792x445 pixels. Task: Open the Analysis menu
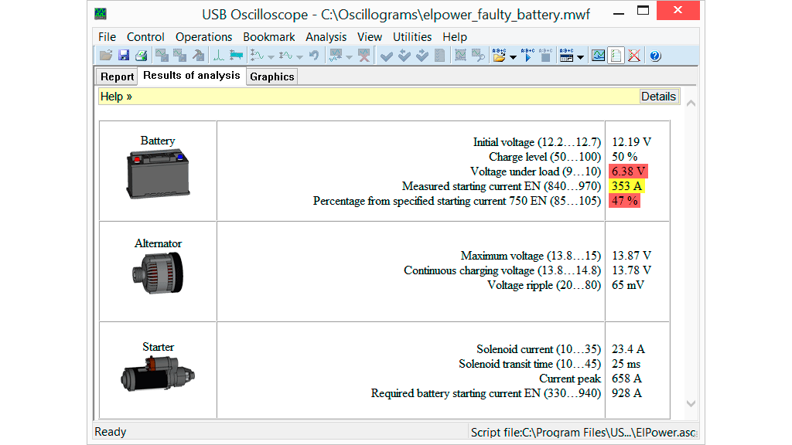pyautogui.click(x=326, y=37)
